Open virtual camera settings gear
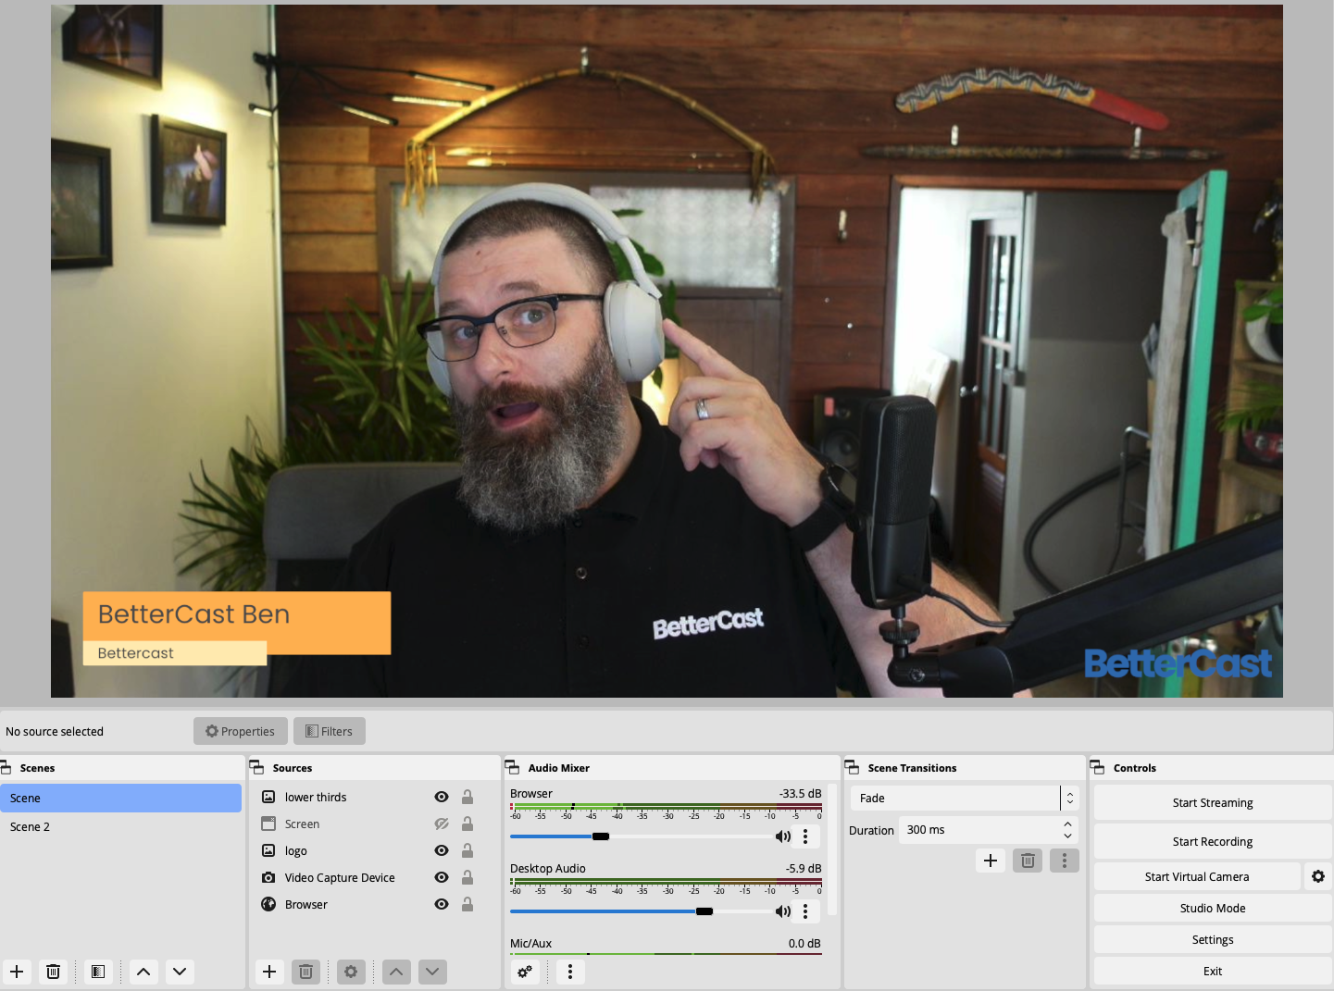This screenshot has height=991, width=1334. (x=1318, y=876)
